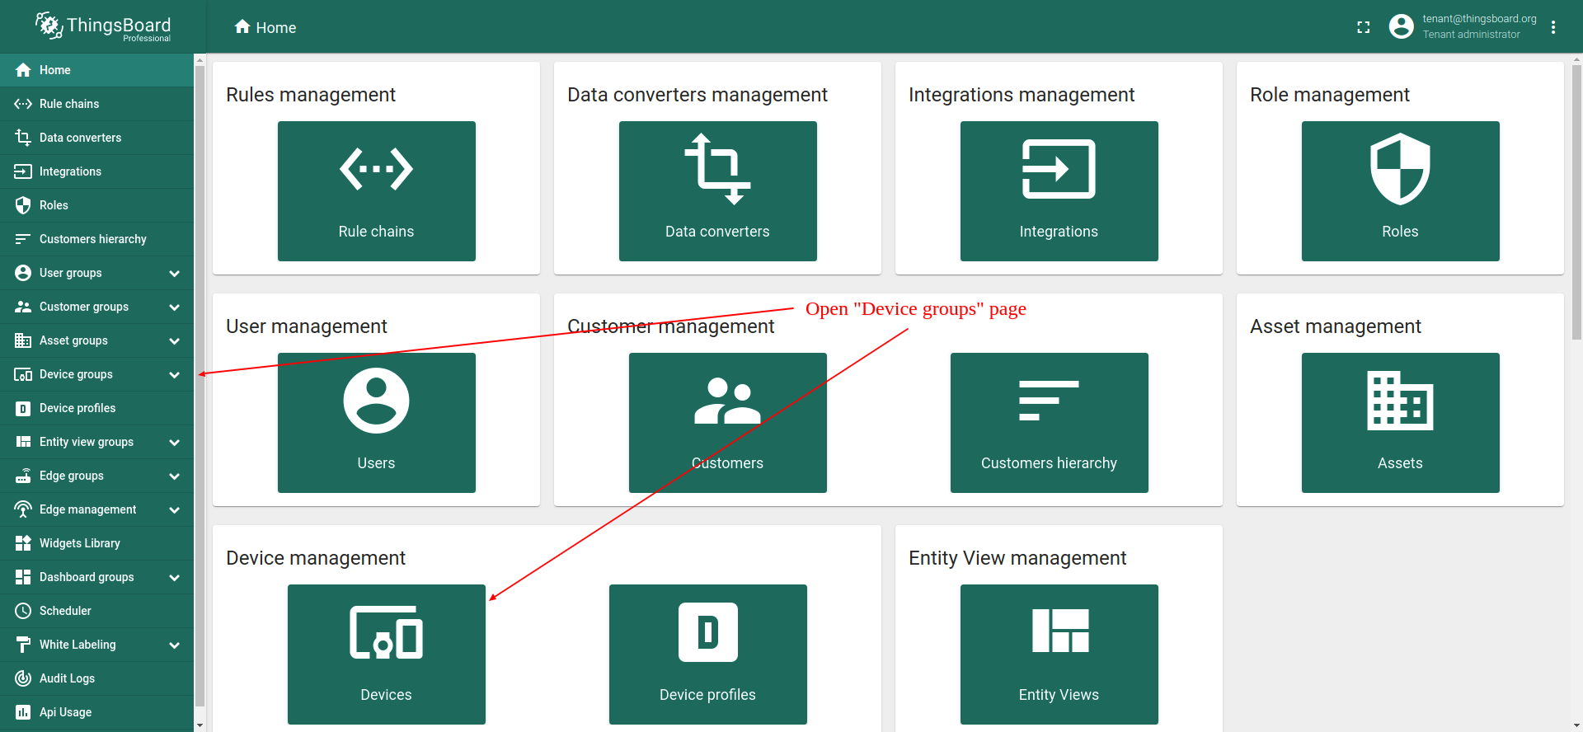Expand the Customer groups chevron
This screenshot has width=1583, height=732.
(x=174, y=307)
